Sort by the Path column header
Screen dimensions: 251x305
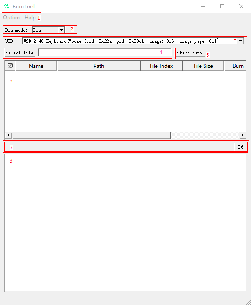click(99, 66)
